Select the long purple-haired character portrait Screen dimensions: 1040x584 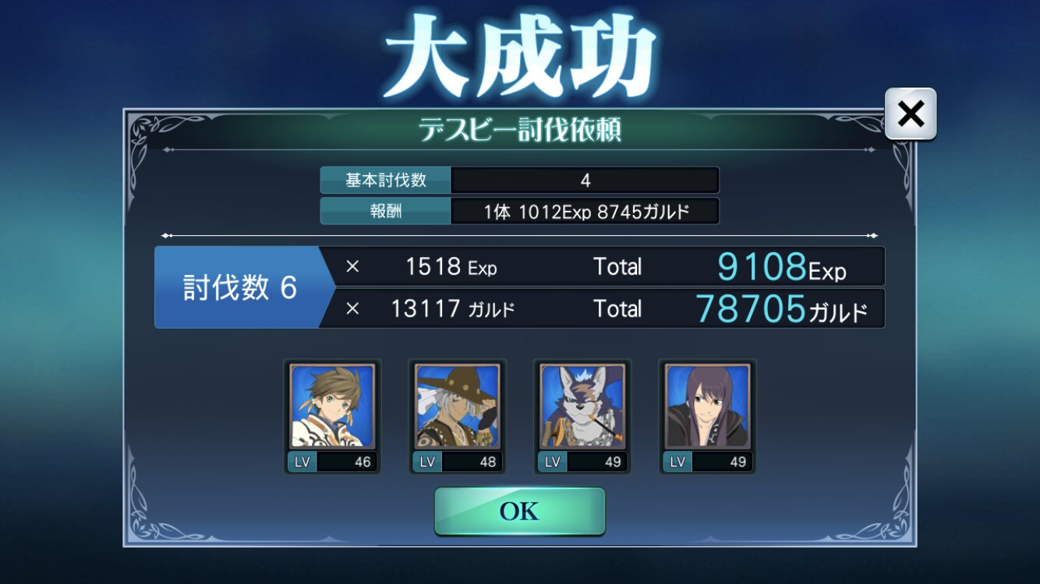point(707,406)
